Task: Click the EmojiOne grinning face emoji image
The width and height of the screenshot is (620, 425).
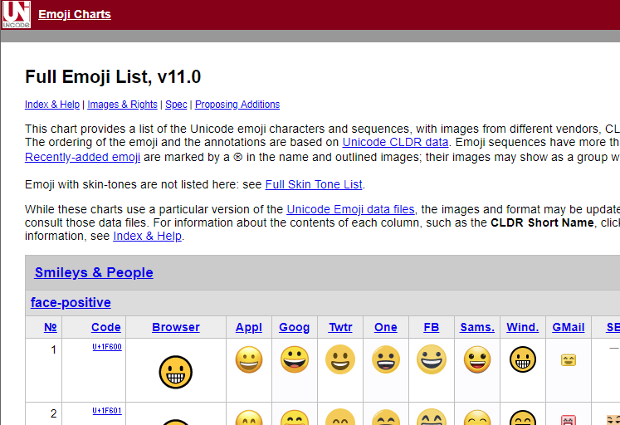Action: [x=386, y=360]
